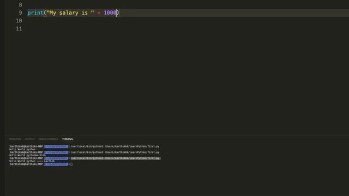Click the first python3 first.py command line
Image resolution: width=349 pixels, height=196 pixels.
(x=115, y=146)
